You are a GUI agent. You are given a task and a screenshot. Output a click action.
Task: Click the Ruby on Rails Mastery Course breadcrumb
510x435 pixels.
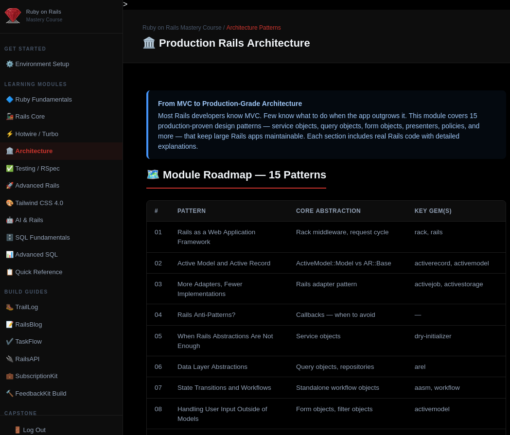coord(182,28)
